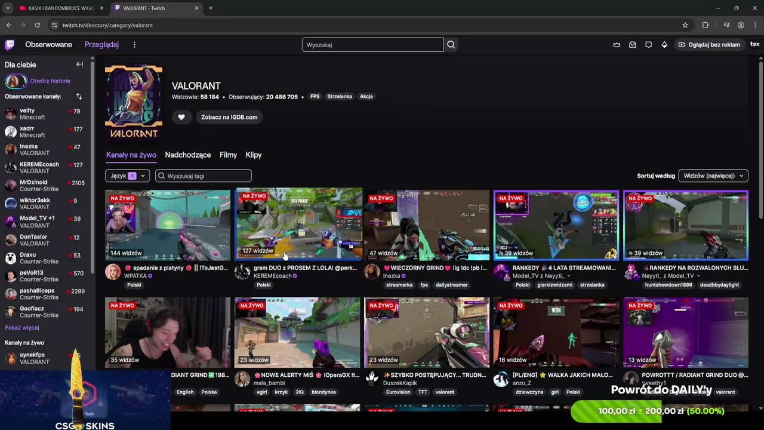
Task: Open MrDzinold in the followed channels list
Action: 45,186
